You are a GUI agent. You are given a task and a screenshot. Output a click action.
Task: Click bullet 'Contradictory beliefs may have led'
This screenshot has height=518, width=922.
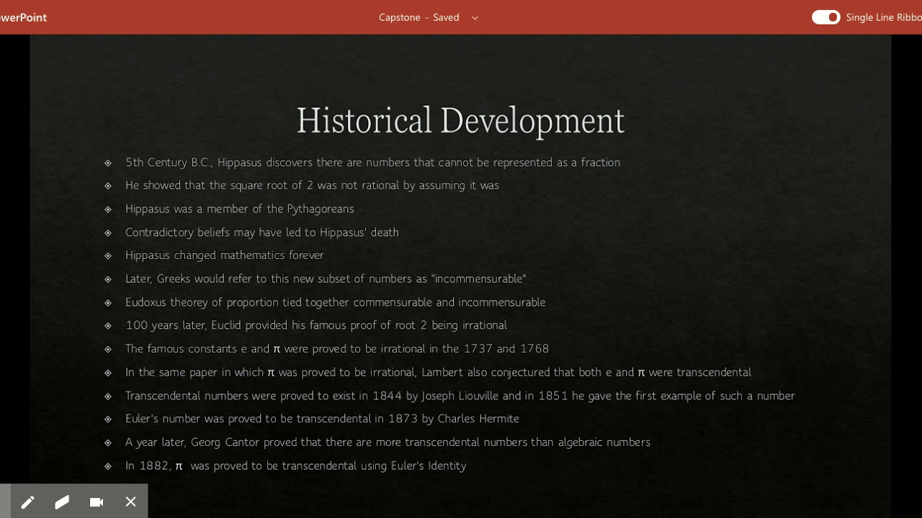[262, 232]
